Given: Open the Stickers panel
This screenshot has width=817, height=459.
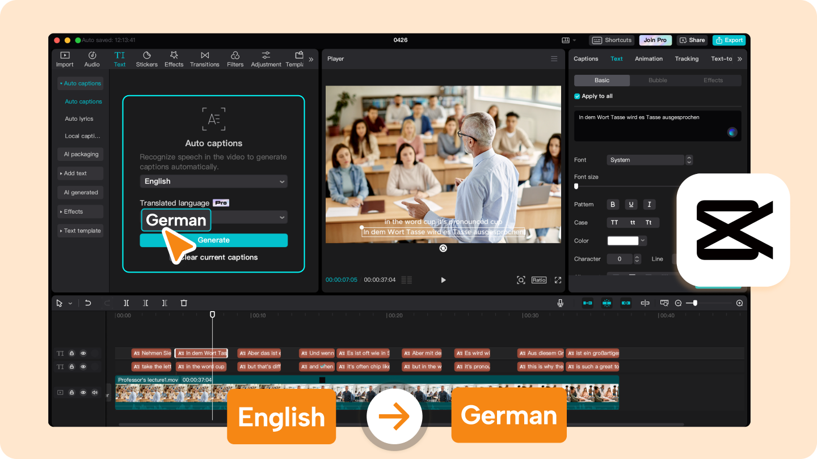Looking at the screenshot, I should pos(146,58).
